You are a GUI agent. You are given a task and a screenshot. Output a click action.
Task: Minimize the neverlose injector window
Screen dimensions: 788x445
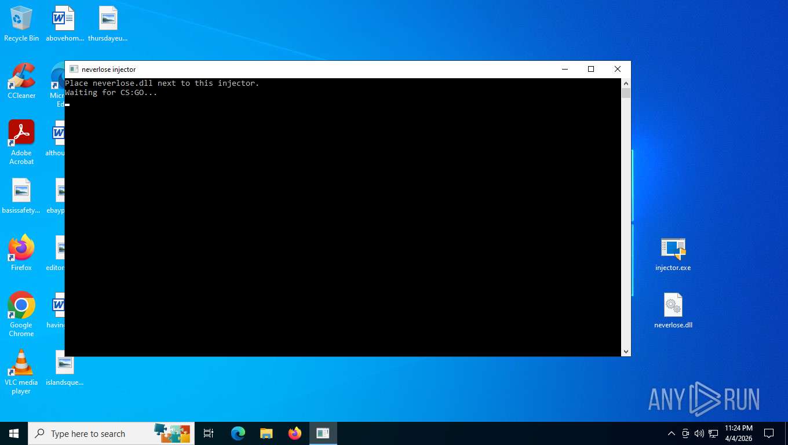(564, 69)
